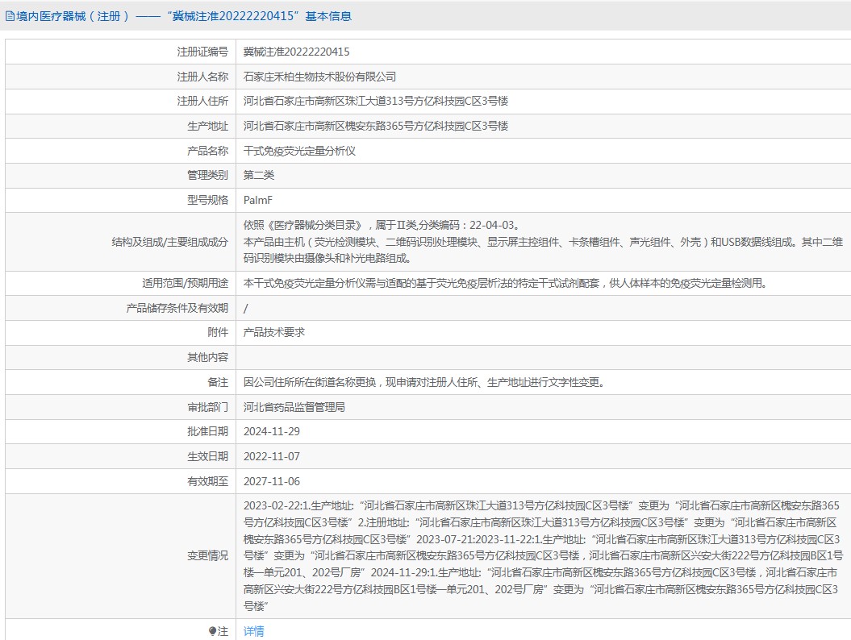Open the 详情 link at the bottom
Image resolution: width=851 pixels, height=640 pixels.
coord(253,631)
